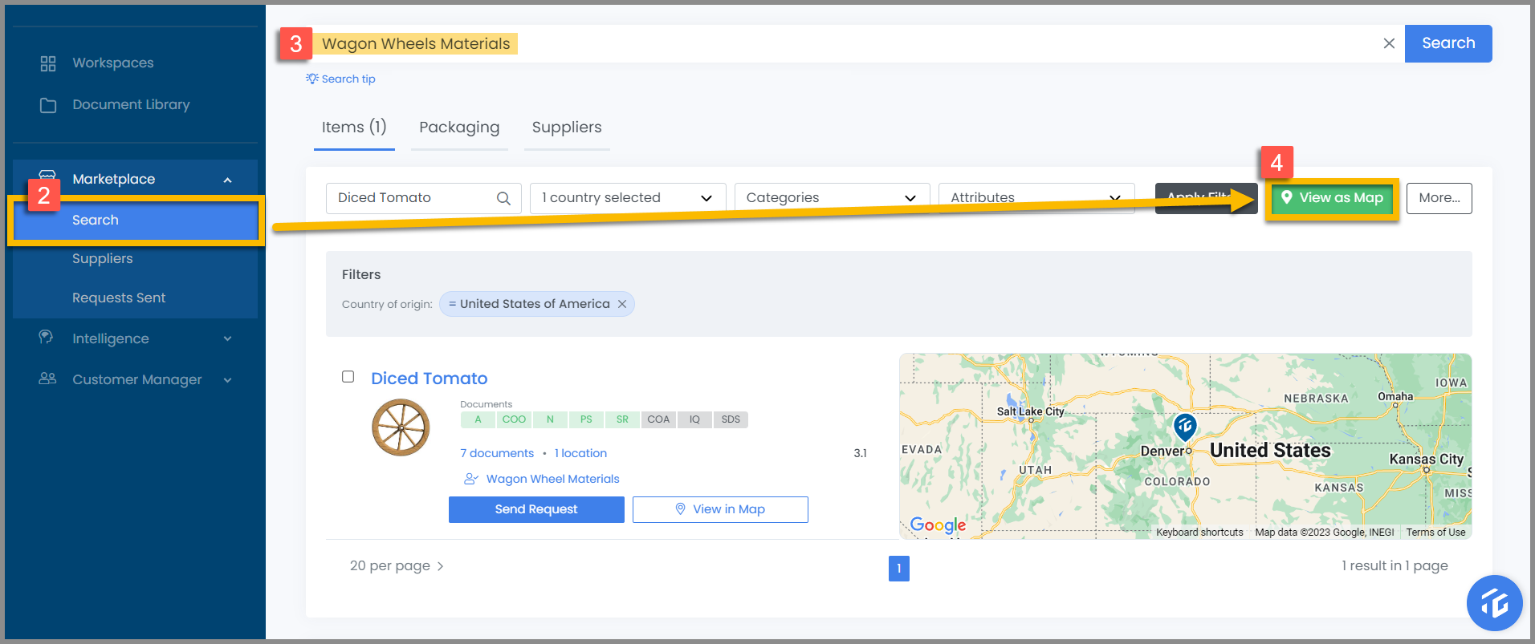Image resolution: width=1535 pixels, height=644 pixels.
Task: Click magnifier icon in Diced Tomato field
Action: (x=503, y=198)
